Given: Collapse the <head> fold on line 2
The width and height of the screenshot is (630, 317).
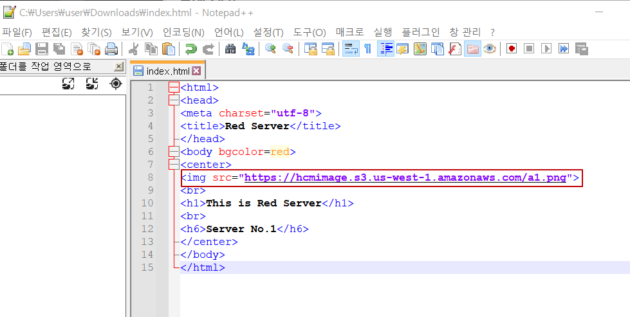Looking at the screenshot, I should (x=174, y=100).
